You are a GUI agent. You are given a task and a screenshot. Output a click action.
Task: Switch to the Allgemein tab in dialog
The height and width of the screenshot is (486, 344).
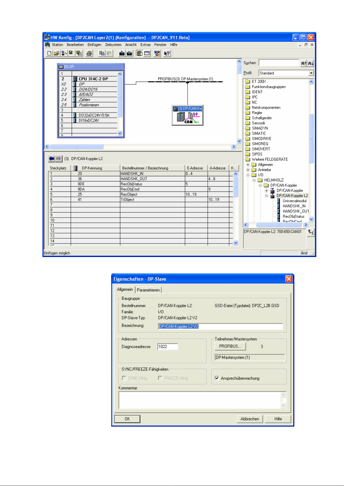tap(125, 289)
